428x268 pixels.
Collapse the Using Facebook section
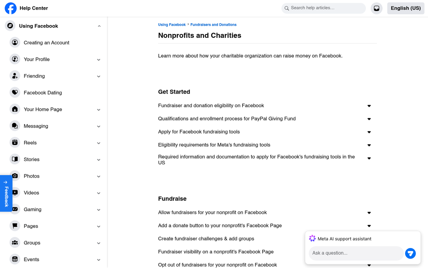tap(99, 26)
